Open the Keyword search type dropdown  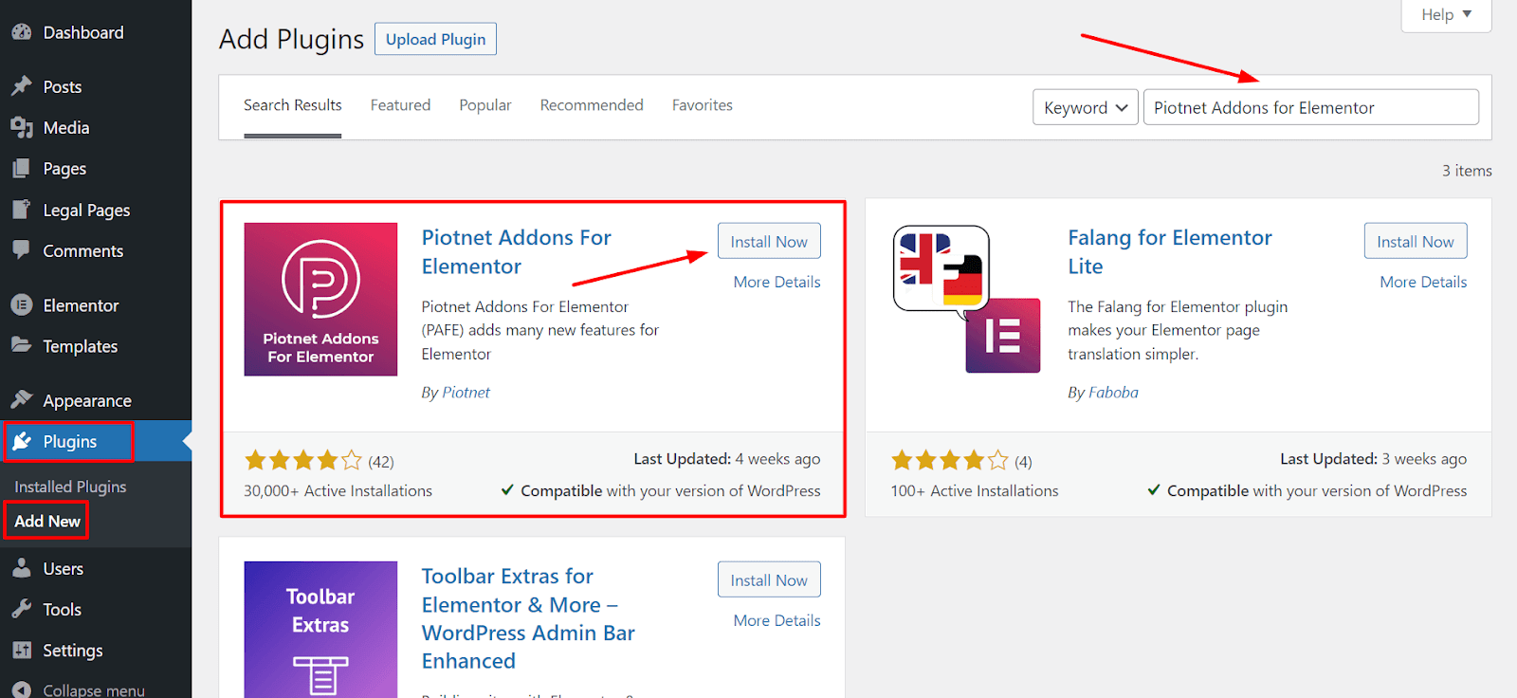(1085, 107)
